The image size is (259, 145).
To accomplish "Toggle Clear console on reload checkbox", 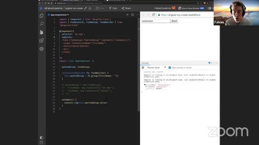I will [x=170, y=68].
